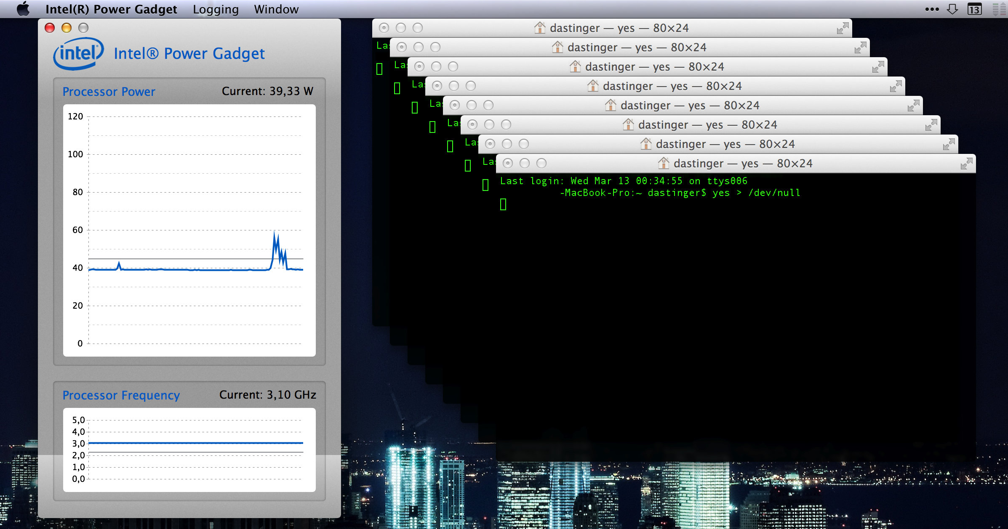Click the Apple menu icon
Image resolution: width=1008 pixels, height=529 pixels.
pyautogui.click(x=23, y=9)
